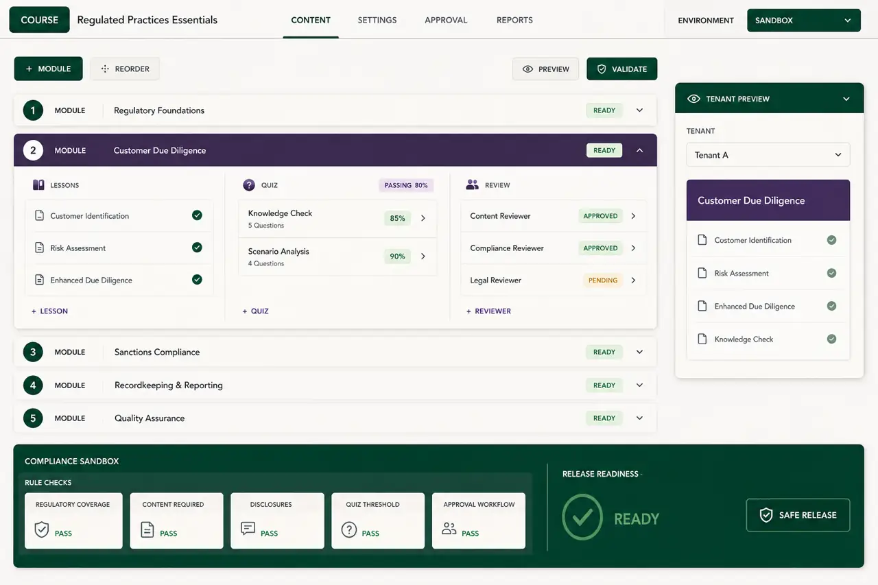Click the Course button

pos(39,20)
